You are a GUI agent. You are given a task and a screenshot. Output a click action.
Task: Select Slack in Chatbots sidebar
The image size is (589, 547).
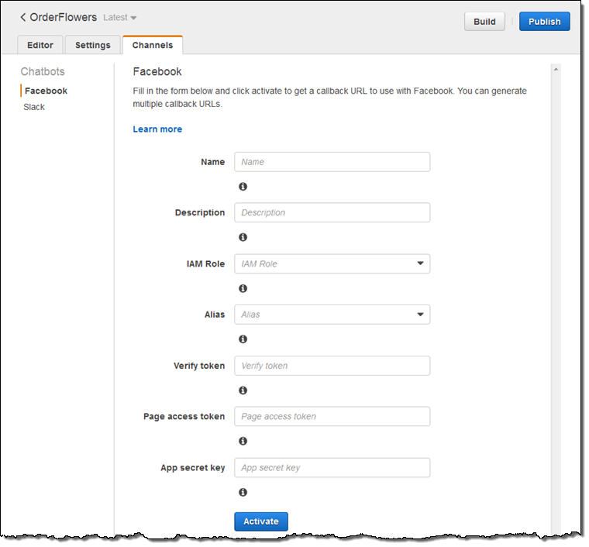(x=34, y=107)
